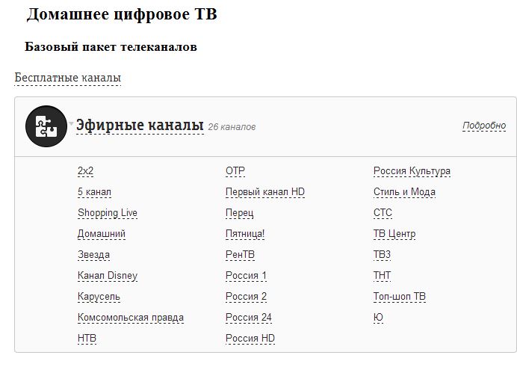Open the Подробно details link
This screenshot has width=517, height=367.
(x=483, y=126)
